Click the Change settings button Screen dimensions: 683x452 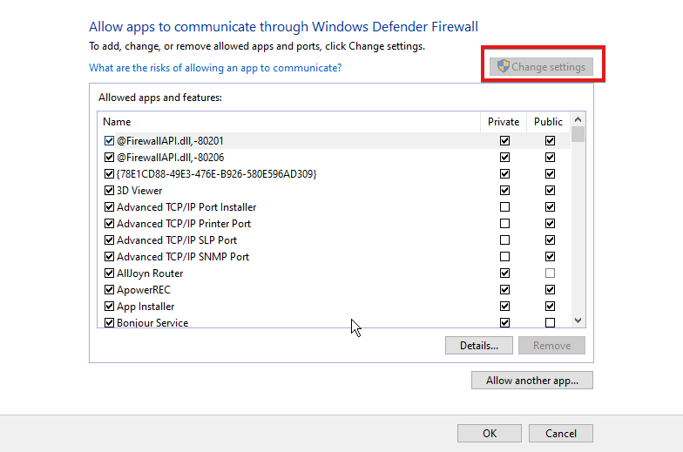pos(541,66)
